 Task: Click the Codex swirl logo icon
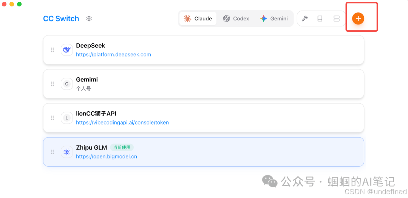pos(227,18)
